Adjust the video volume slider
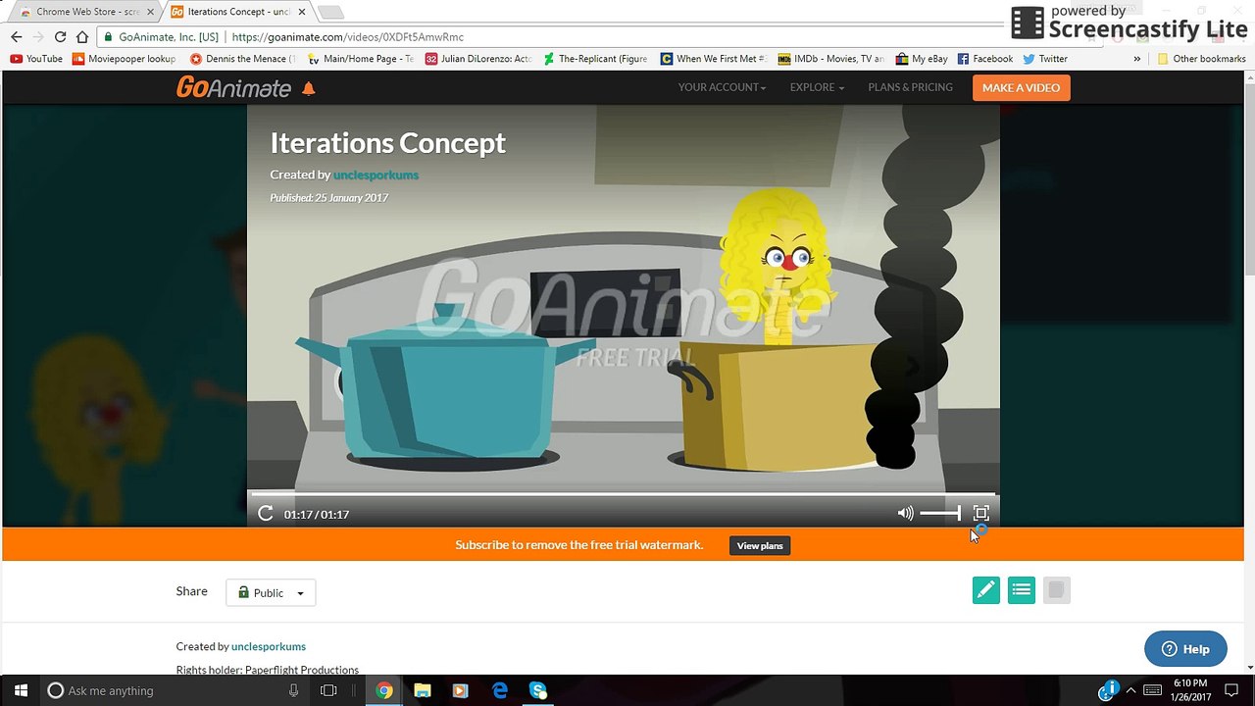 940,513
